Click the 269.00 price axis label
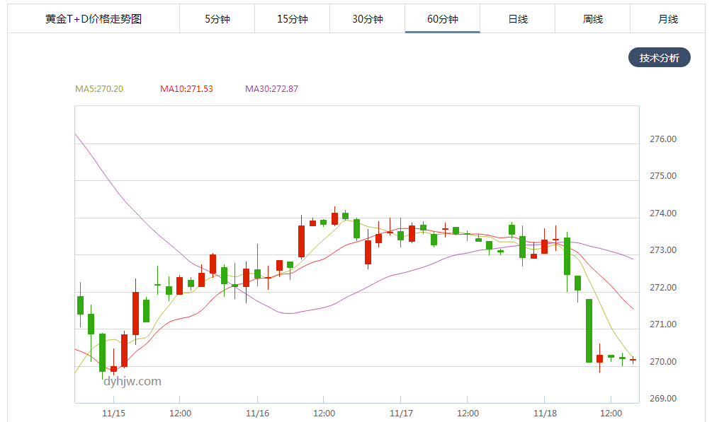 (662, 399)
